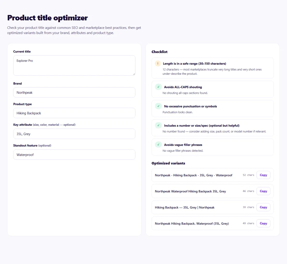This screenshot has width=287, height=264.
Task: Copy the 39 chars variant title
Action: coord(264,207)
